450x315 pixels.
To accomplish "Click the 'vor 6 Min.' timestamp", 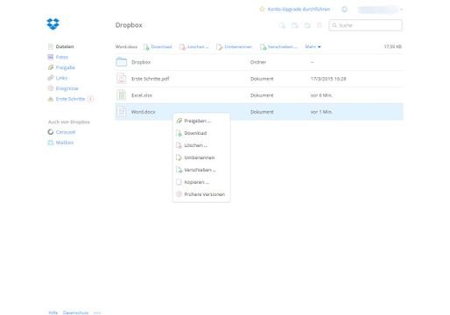I will [x=321, y=95].
